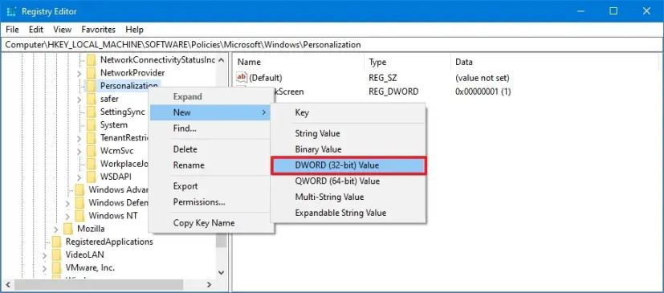Click the TenantRestri folder icon
Screen dimensions: 664x293
(x=92, y=138)
